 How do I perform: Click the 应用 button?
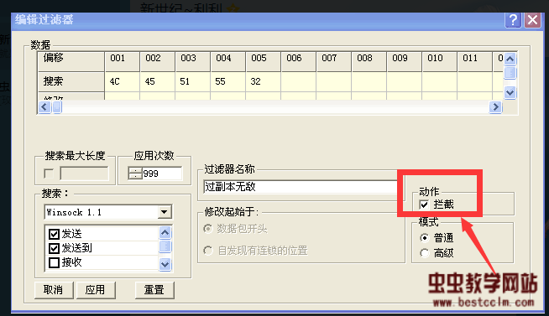96,290
